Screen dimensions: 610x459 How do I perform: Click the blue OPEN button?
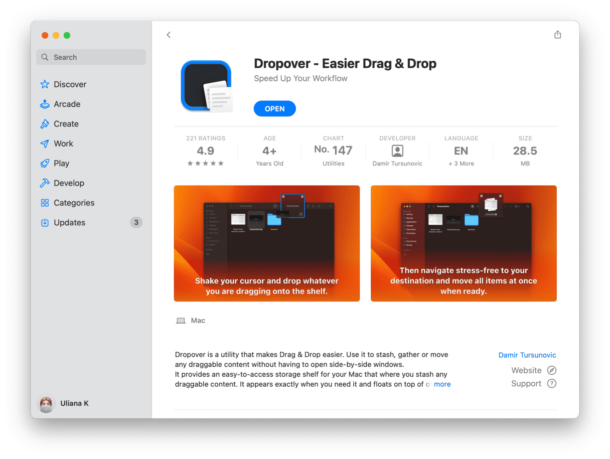274,109
